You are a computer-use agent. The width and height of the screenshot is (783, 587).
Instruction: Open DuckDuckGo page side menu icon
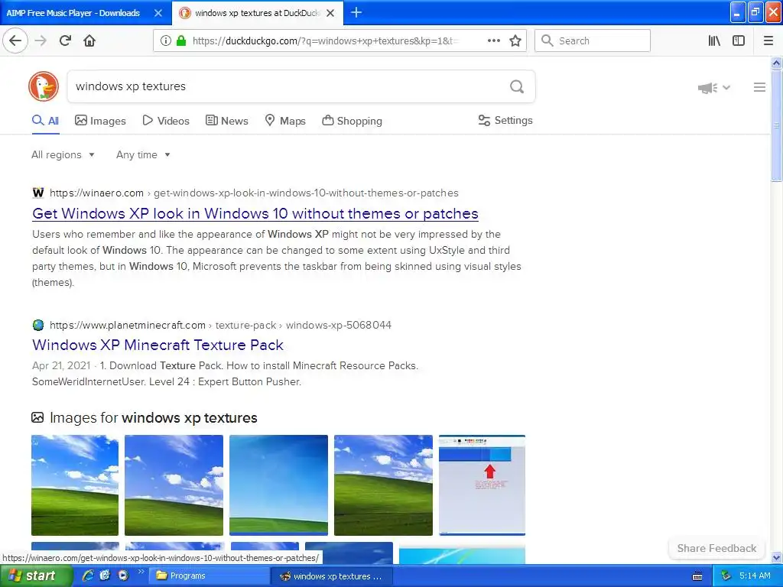point(759,87)
